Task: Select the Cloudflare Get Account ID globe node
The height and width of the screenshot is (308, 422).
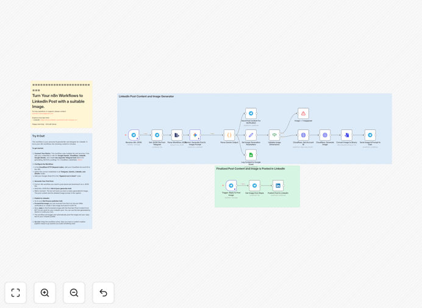Action: point(303,135)
